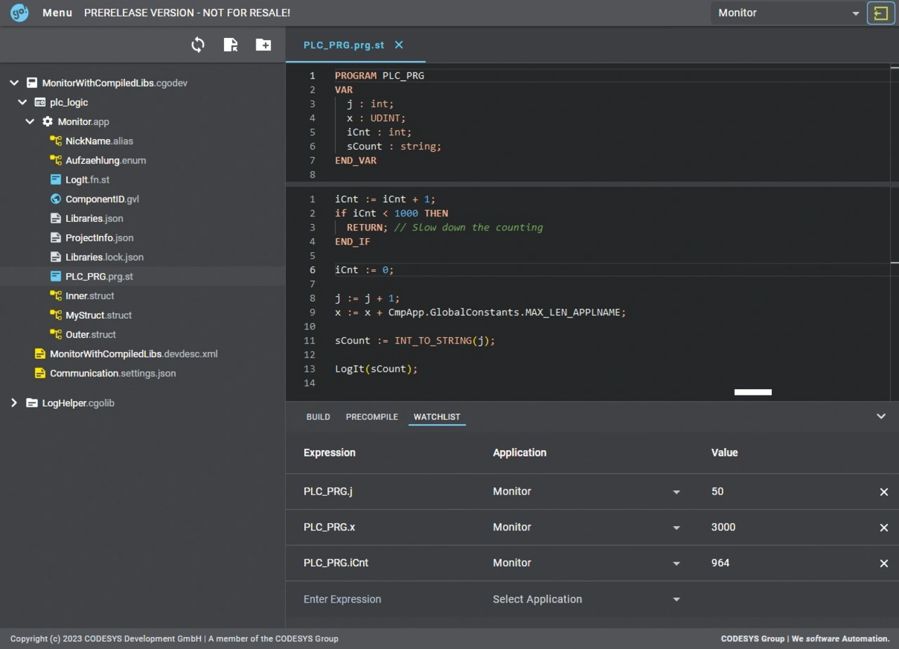Expand the LogHelper.cgolib tree node
The width and height of the screenshot is (899, 649).
pos(14,403)
